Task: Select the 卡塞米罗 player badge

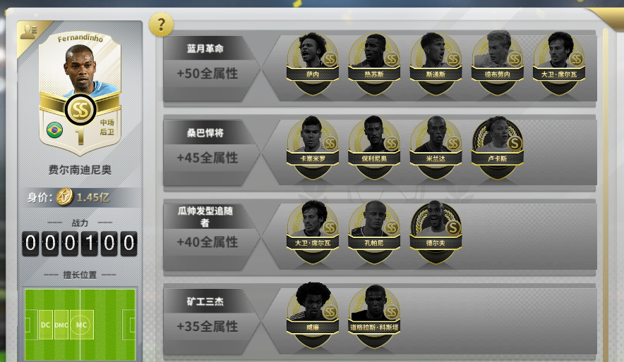Action: pyautogui.click(x=313, y=148)
